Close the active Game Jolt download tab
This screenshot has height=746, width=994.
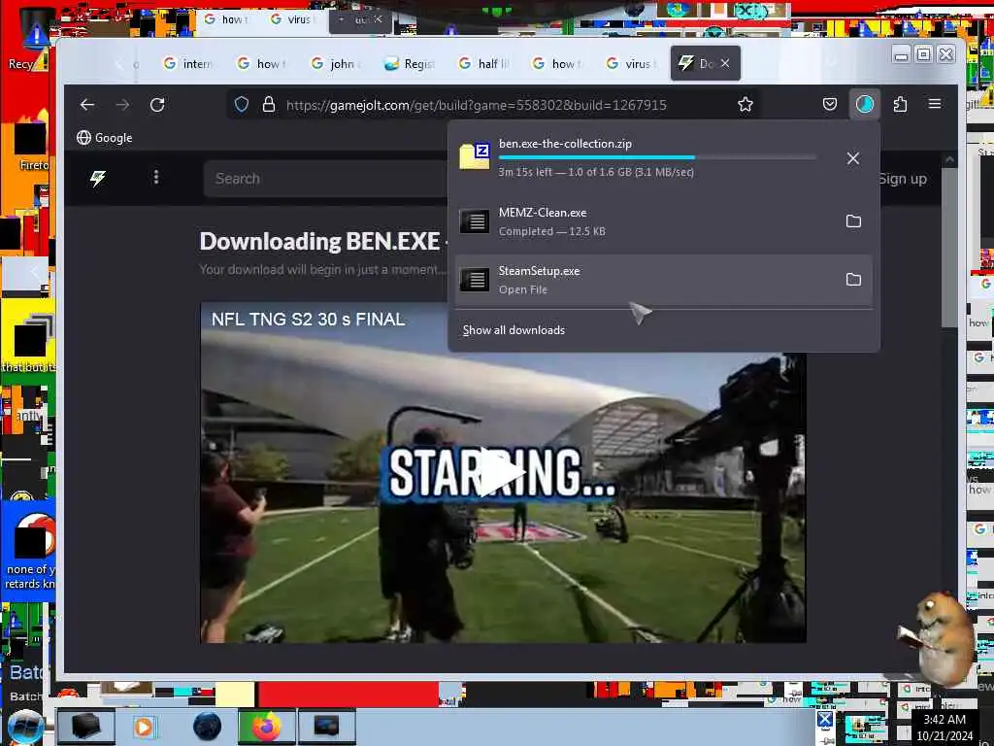[x=725, y=63]
